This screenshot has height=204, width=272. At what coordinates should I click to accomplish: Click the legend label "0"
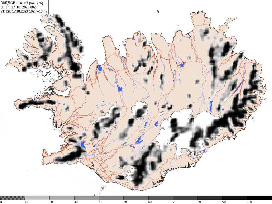(1, 202)
